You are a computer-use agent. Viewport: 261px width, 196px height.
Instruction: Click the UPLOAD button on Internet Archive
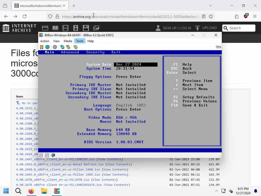coord(206,28)
